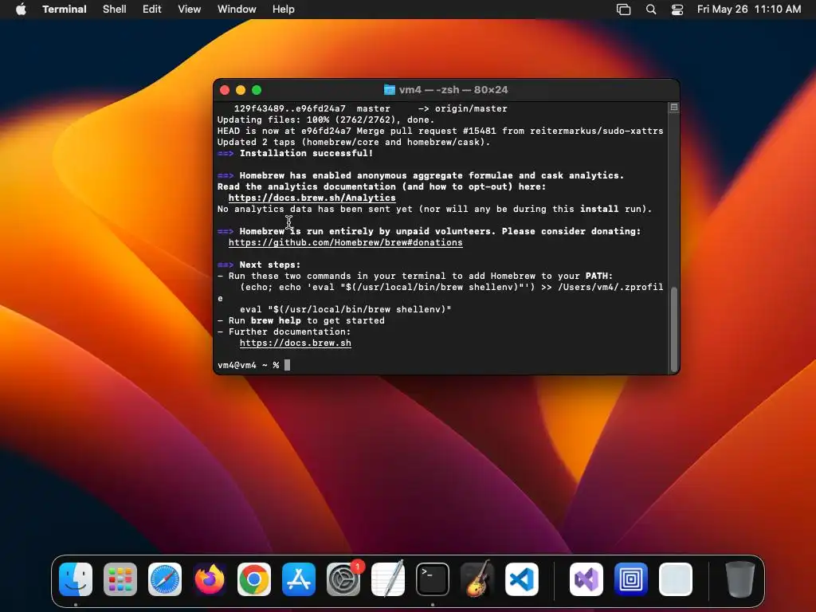Click the Stage Manager icon in menu bar
The image size is (816, 612).
coord(623,10)
